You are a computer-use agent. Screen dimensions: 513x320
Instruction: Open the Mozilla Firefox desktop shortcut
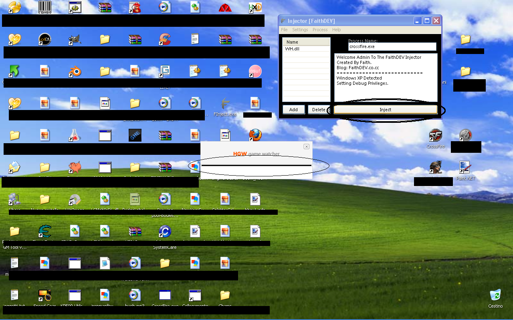click(255, 135)
